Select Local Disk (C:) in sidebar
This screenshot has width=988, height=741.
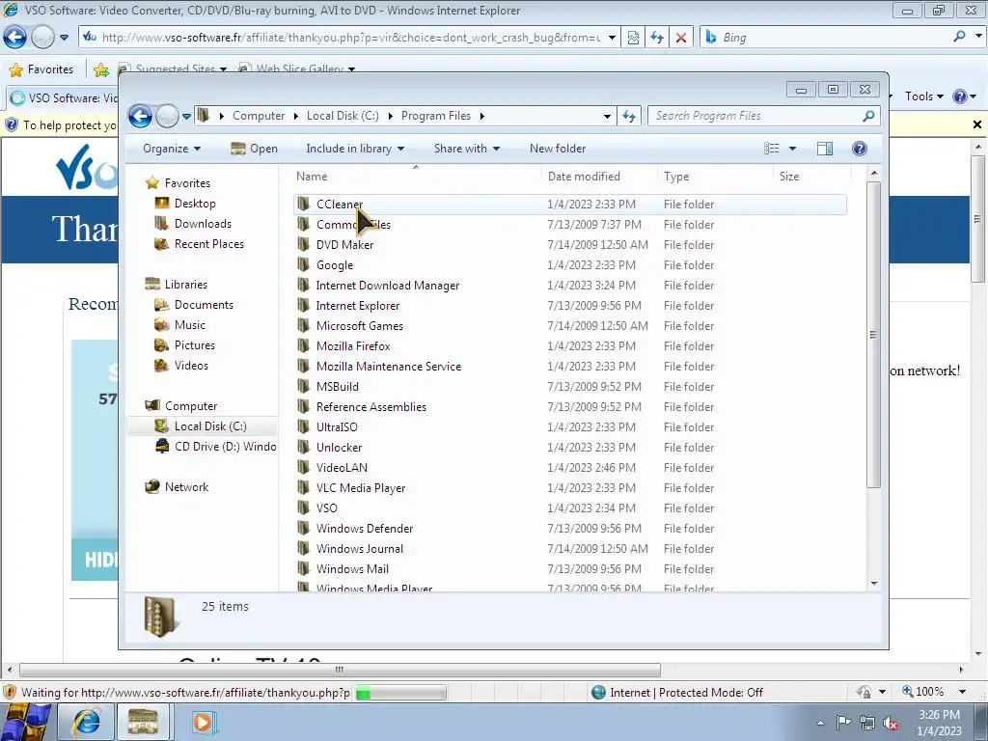tap(202, 426)
